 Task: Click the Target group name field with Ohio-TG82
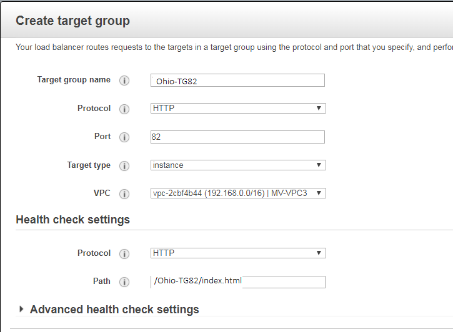(238, 81)
